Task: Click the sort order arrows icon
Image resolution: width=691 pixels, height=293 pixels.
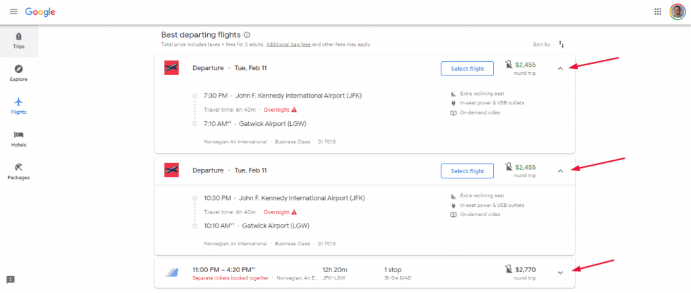Action: (561, 44)
